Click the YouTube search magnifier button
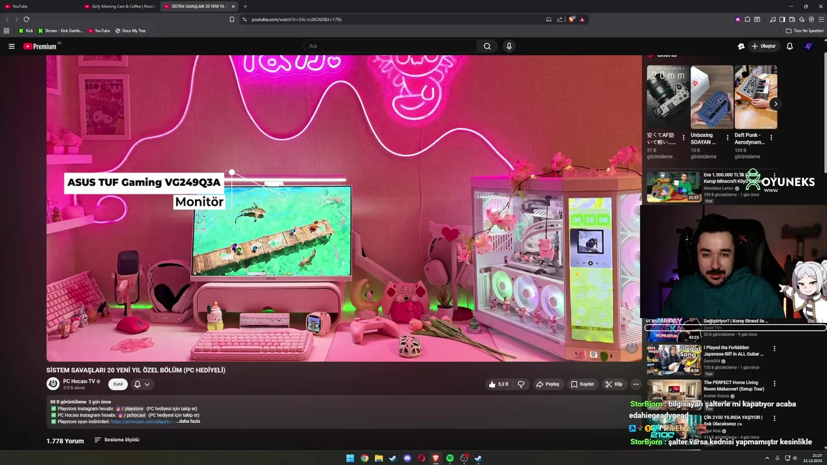 point(487,46)
